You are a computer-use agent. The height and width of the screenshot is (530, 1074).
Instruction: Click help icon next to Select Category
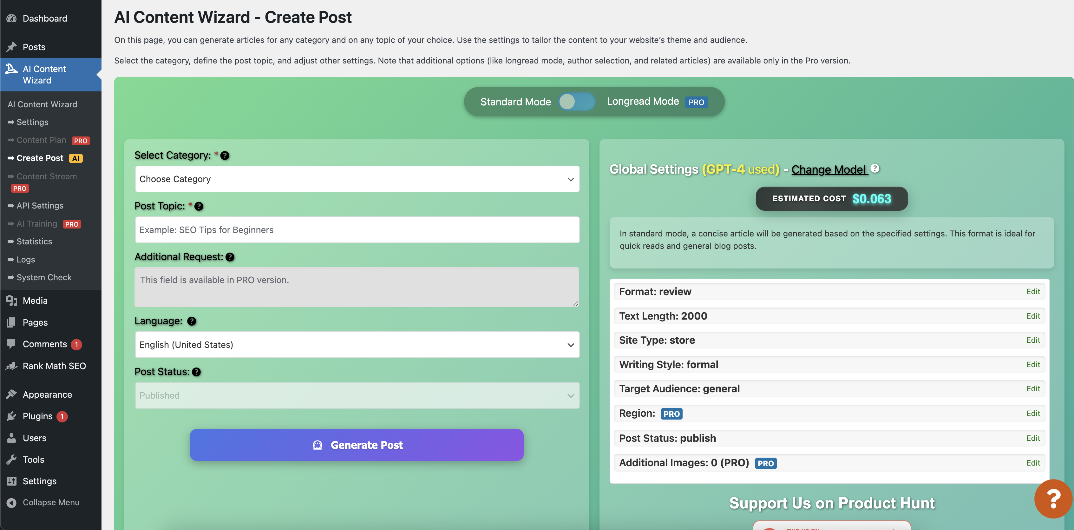(224, 156)
